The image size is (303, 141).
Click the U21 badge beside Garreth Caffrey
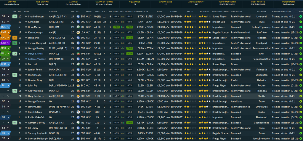coord(15,123)
